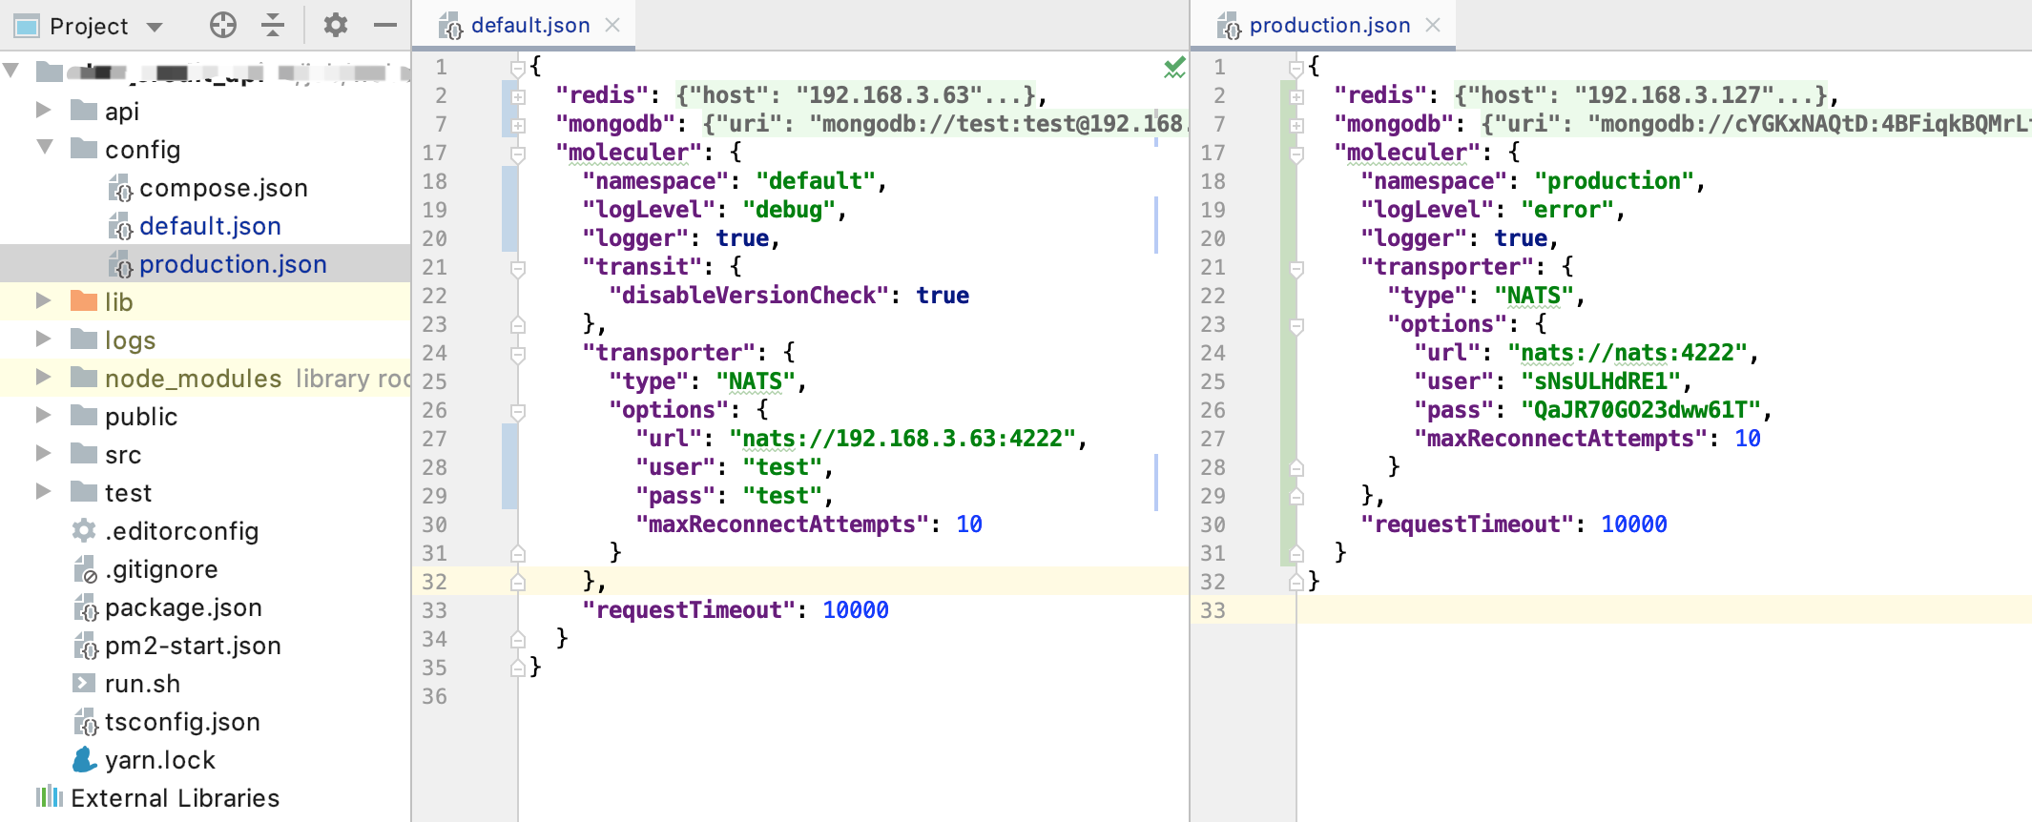
Task: Fold the moleculer block in default.json
Action: (x=518, y=154)
